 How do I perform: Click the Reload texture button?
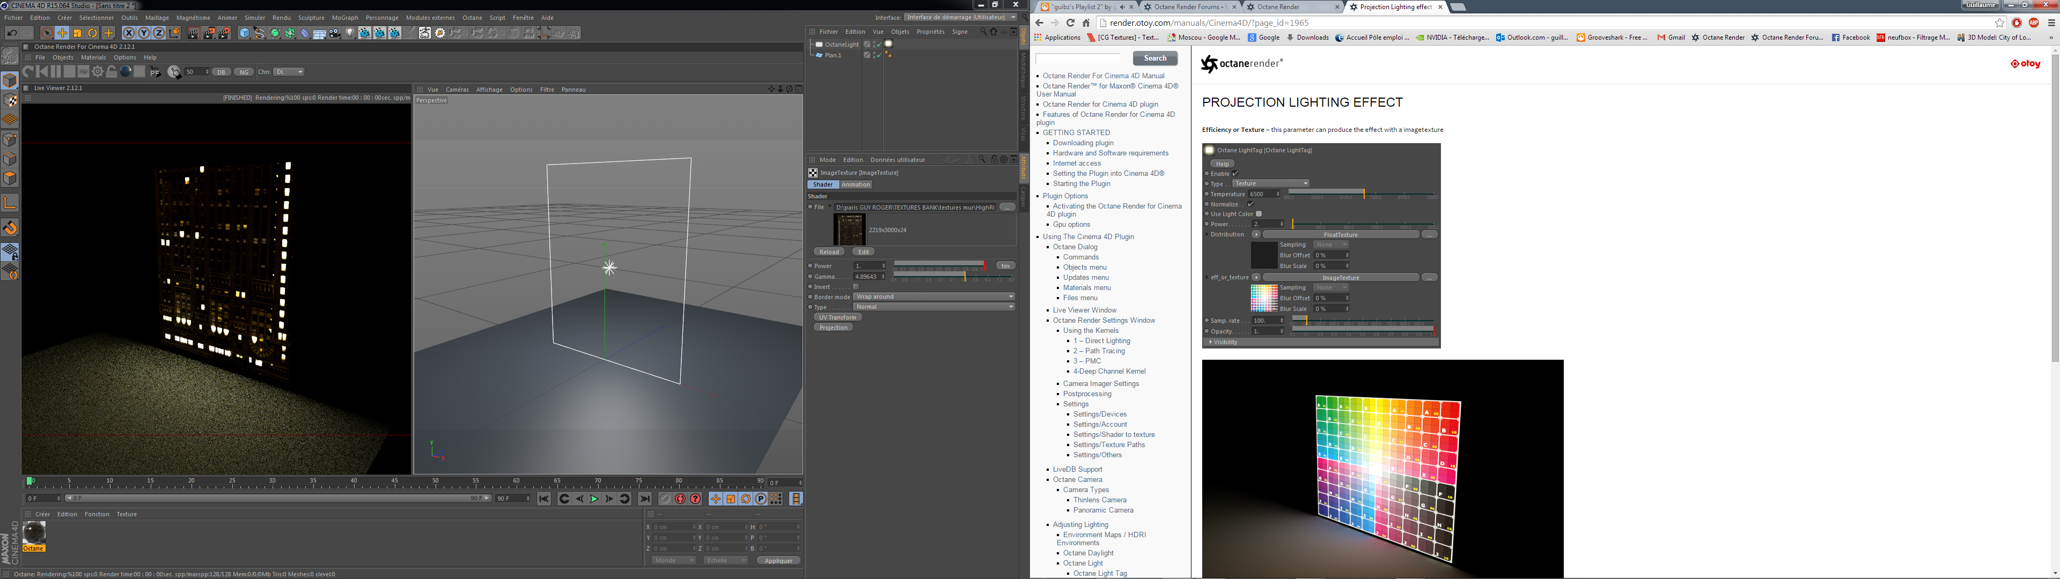[x=829, y=252]
